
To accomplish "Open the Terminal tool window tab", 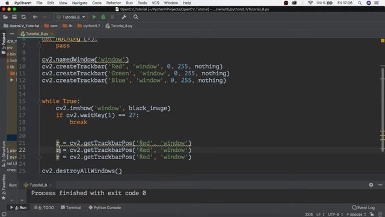I will (x=71, y=207).
